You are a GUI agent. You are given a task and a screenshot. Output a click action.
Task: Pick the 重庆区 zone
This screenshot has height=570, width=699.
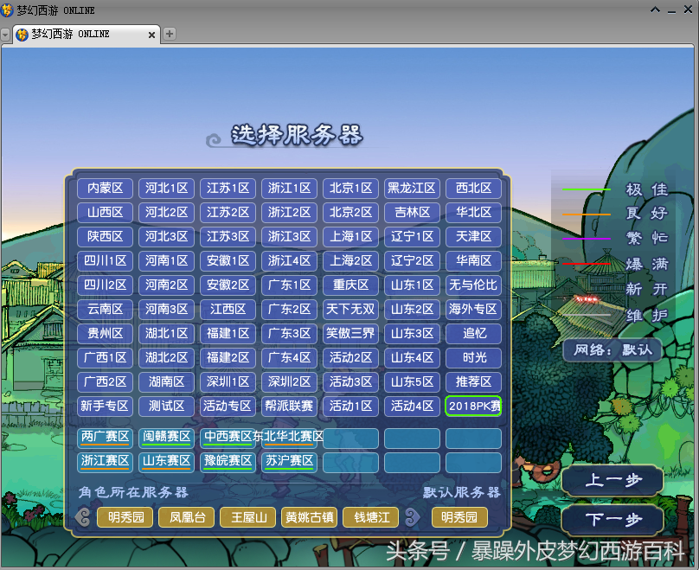(351, 285)
